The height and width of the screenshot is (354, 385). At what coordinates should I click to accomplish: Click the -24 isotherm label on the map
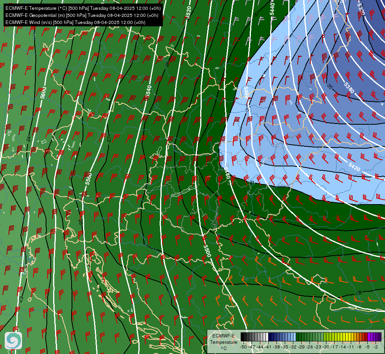coord(29,139)
